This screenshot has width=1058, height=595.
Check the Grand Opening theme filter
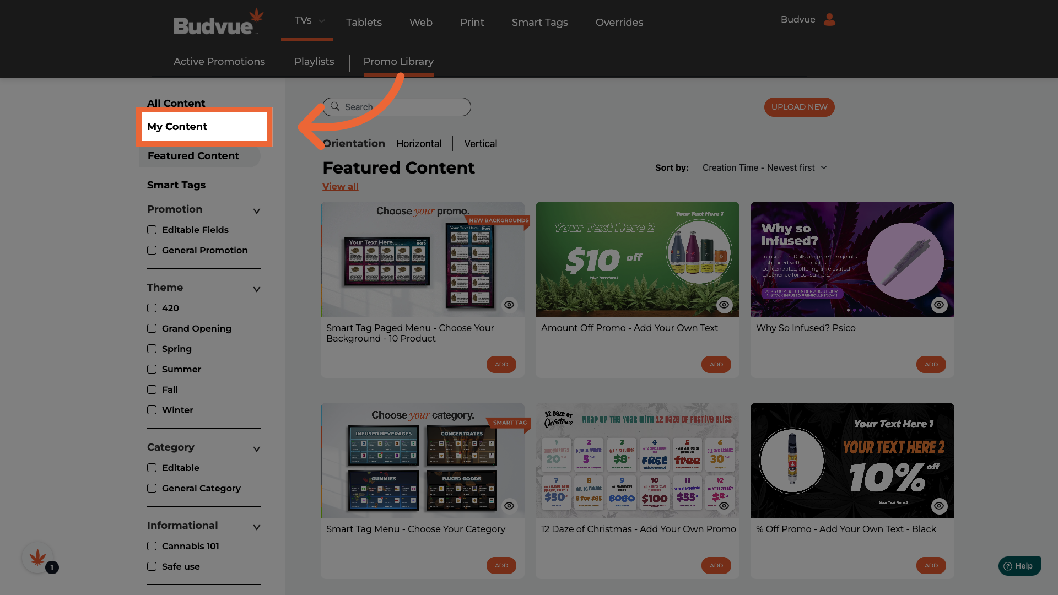(x=152, y=328)
